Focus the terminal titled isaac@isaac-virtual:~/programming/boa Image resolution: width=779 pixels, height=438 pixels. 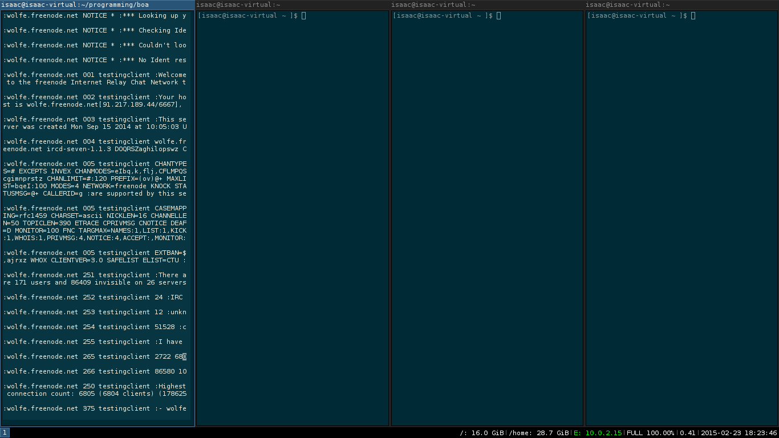98,5
